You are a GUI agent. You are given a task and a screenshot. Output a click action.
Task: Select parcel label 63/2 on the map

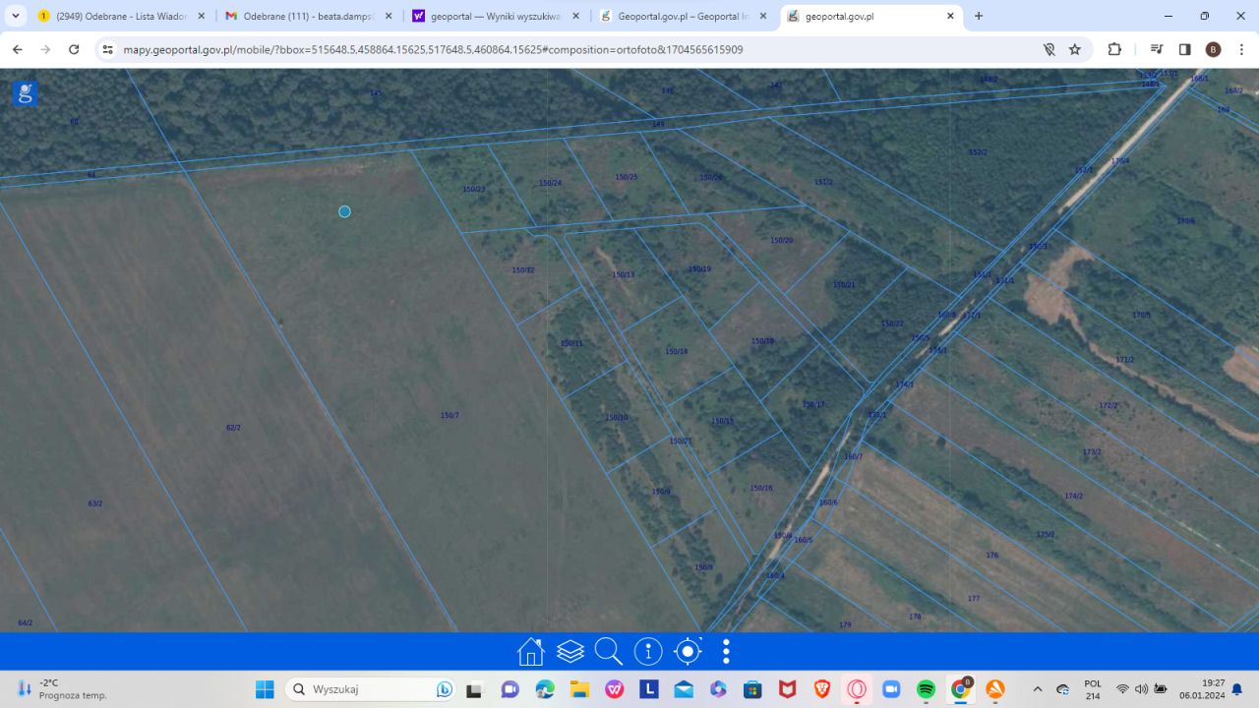click(x=95, y=503)
